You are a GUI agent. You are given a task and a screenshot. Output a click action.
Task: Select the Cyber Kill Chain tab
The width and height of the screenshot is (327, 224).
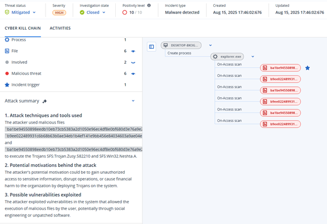coord(22,28)
